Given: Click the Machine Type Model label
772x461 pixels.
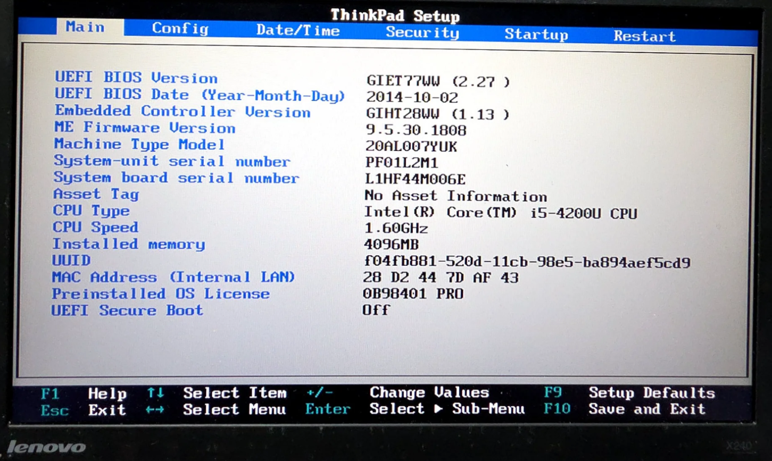Looking at the screenshot, I should [139, 144].
